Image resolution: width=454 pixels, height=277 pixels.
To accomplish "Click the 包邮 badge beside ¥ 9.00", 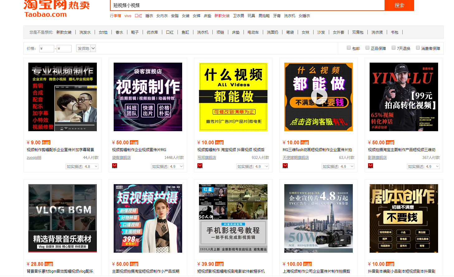I will [46, 143].
